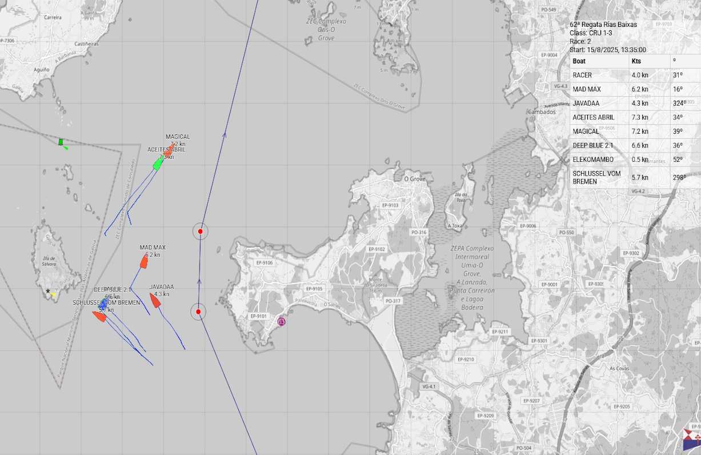Screen dimensions: 701x455
Task: Click the green ACEITES ABRIL boat marker
Action: [158, 164]
